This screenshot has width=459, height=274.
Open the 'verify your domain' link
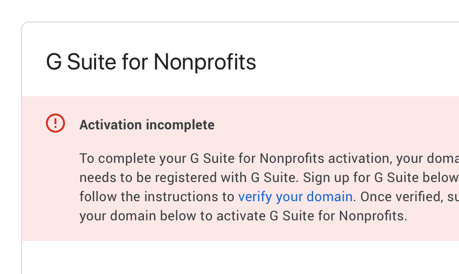295,197
